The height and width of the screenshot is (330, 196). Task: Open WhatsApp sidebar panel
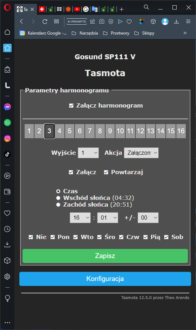pos(7,123)
